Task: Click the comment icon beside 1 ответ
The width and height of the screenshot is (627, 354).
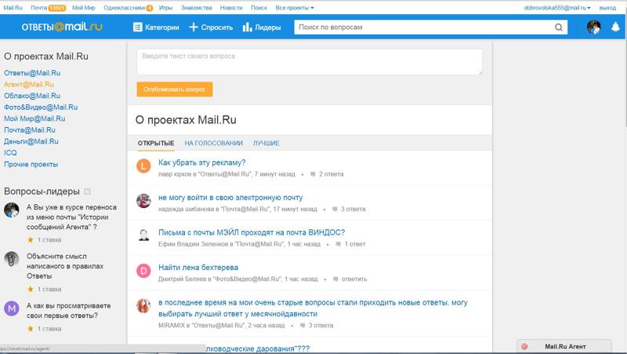Action: click(x=339, y=244)
